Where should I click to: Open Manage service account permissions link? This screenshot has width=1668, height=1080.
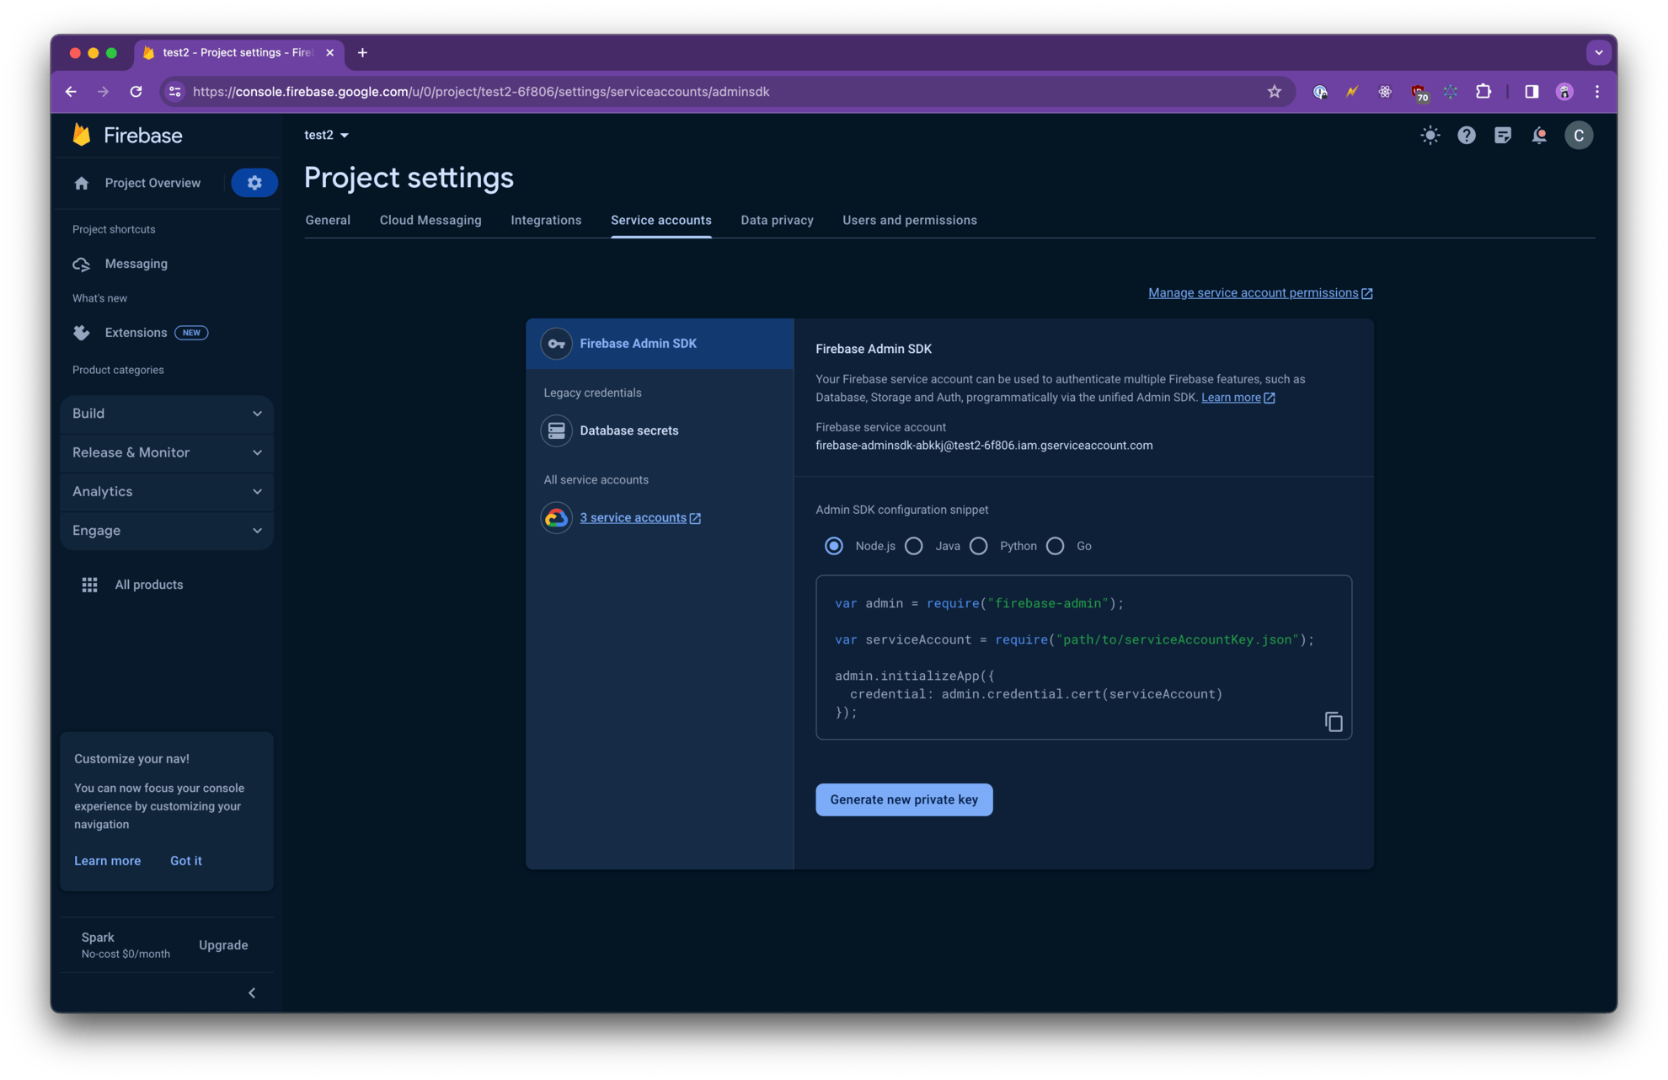[x=1254, y=292]
